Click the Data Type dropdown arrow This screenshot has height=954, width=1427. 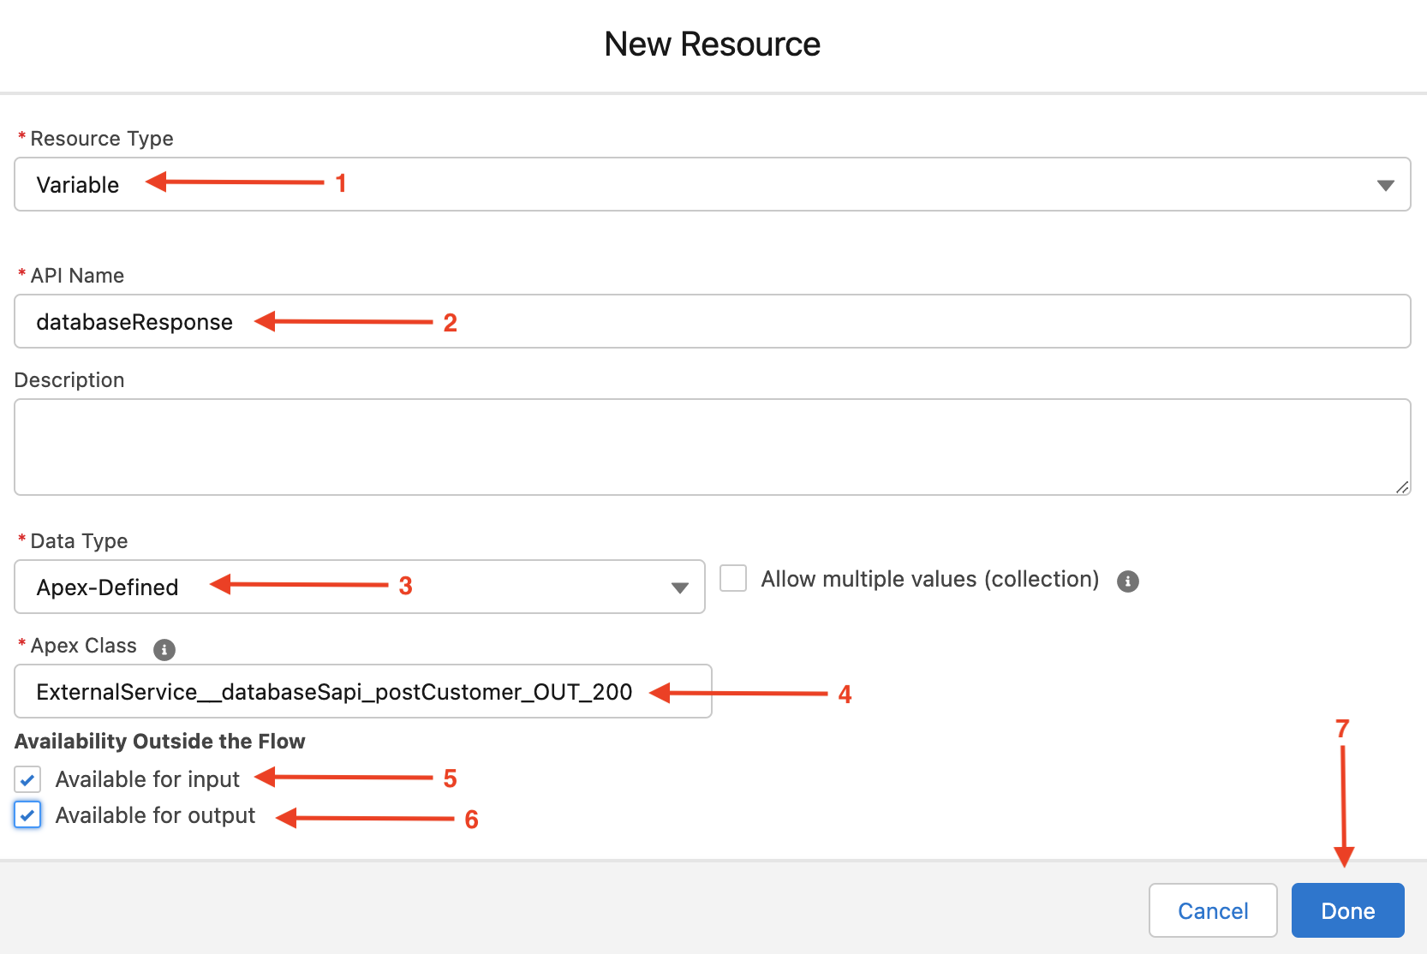[x=679, y=587]
